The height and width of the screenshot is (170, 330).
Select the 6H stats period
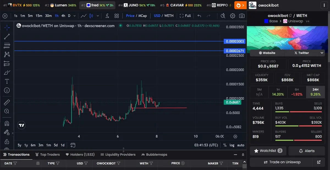point(297,92)
